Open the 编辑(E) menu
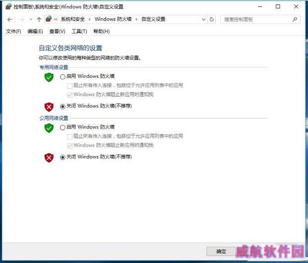The width and height of the screenshot is (308, 263). coord(35,31)
